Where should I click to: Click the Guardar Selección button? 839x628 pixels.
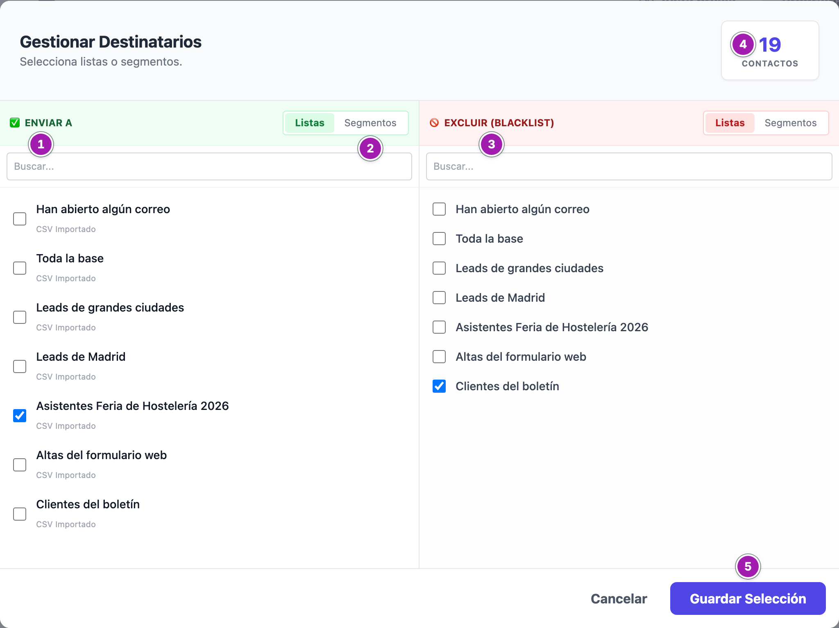click(748, 598)
